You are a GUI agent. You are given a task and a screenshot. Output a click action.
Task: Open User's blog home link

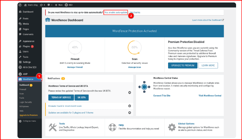(x=31, y=5)
